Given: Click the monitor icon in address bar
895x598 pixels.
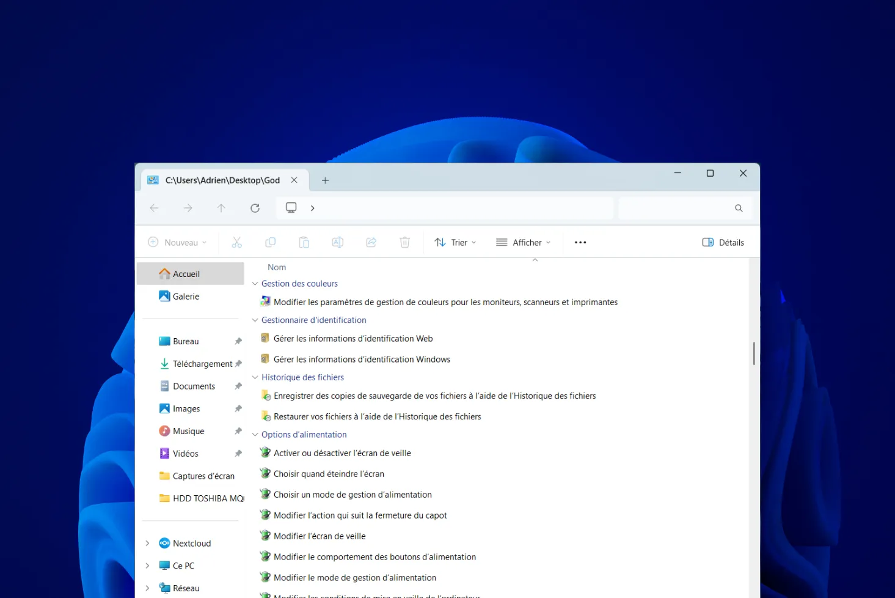Looking at the screenshot, I should pyautogui.click(x=291, y=208).
